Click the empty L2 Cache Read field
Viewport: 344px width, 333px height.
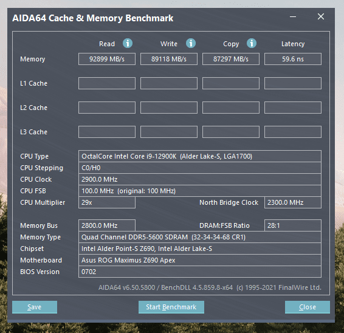(107, 108)
